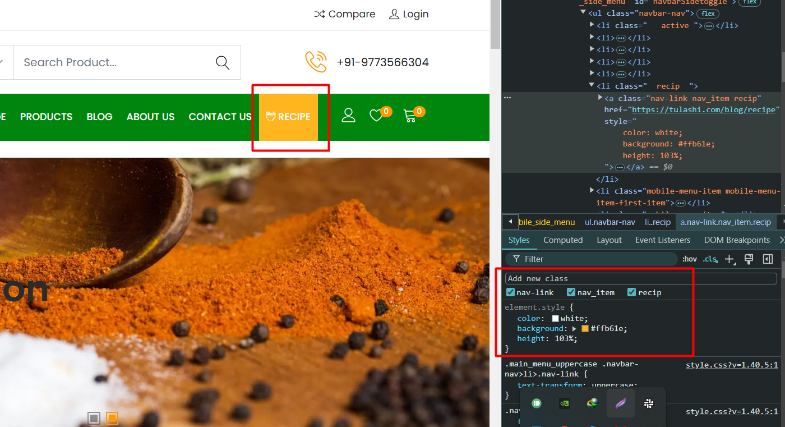
Task: Click the Login person icon
Action: click(x=394, y=14)
